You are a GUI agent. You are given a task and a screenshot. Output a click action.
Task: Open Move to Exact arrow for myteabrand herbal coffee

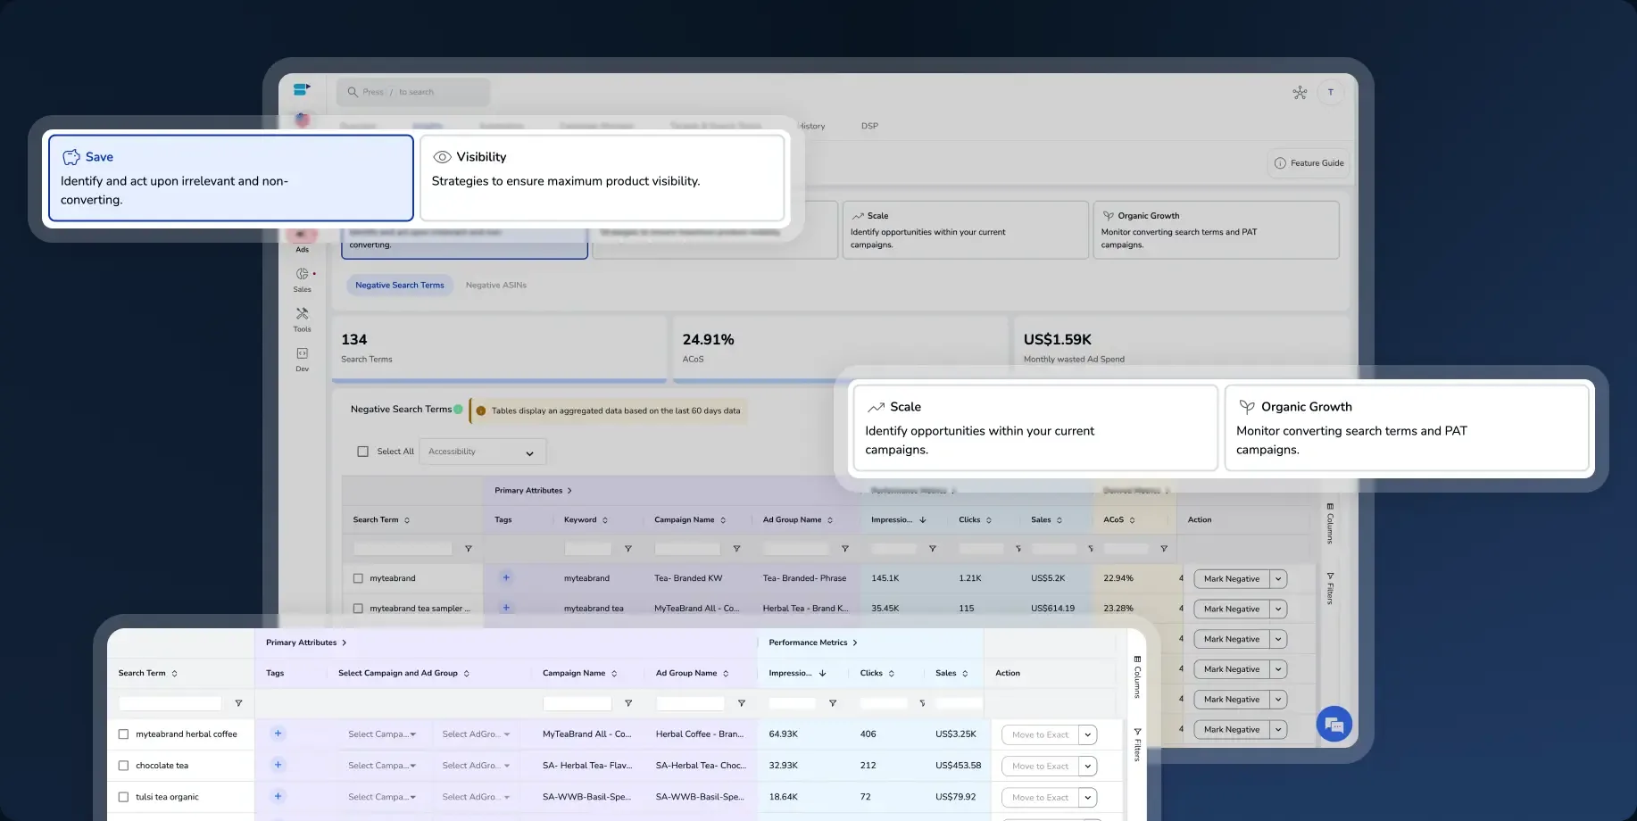(x=1088, y=735)
